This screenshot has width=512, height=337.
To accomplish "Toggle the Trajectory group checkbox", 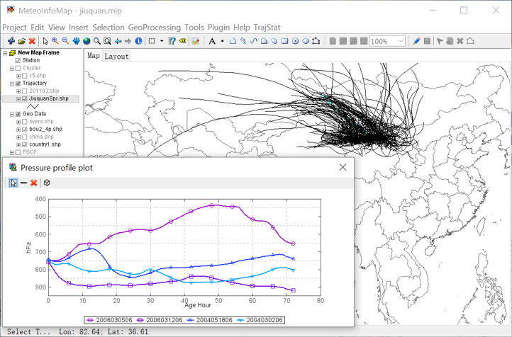I will [x=18, y=84].
